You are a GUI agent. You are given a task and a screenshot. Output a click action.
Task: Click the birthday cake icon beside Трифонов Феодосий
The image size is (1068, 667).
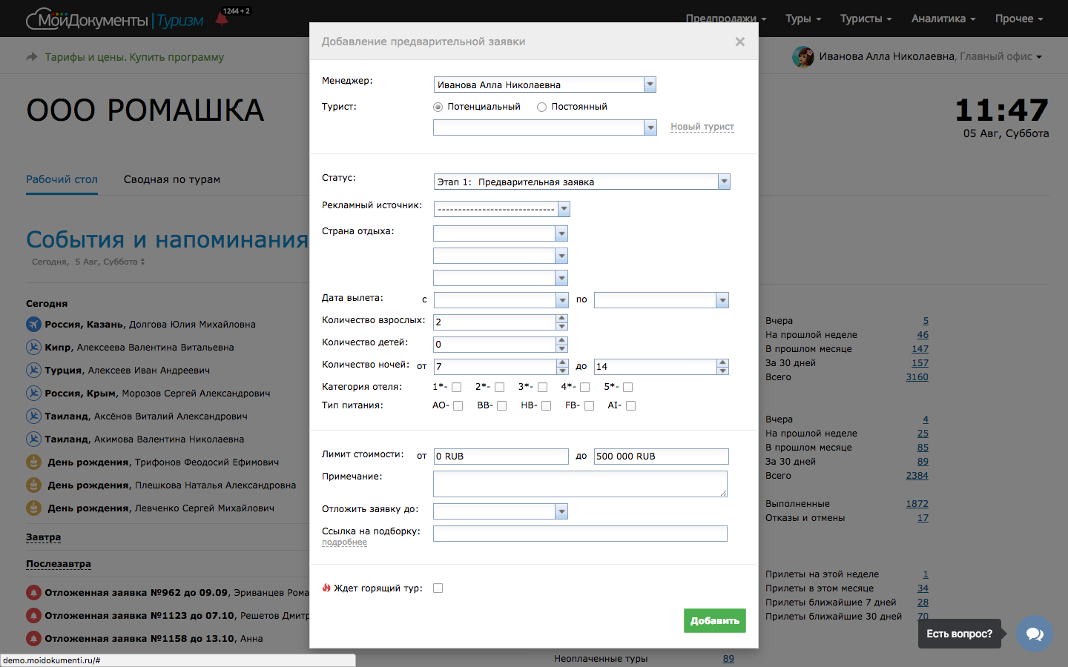pyautogui.click(x=33, y=462)
